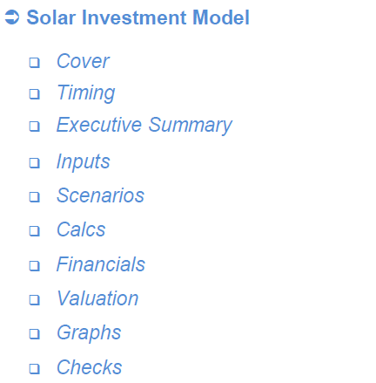The width and height of the screenshot is (376, 383).
Task: Tick the square bullet beside Timing
Action: [34, 94]
